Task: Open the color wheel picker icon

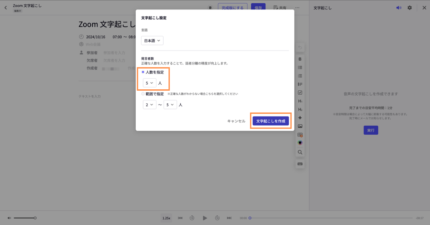Action: pyautogui.click(x=300, y=143)
